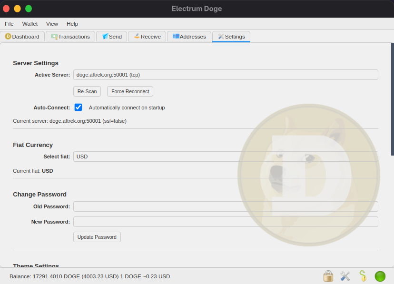
Task: Open the Wallet menu
Action: [x=30, y=24]
